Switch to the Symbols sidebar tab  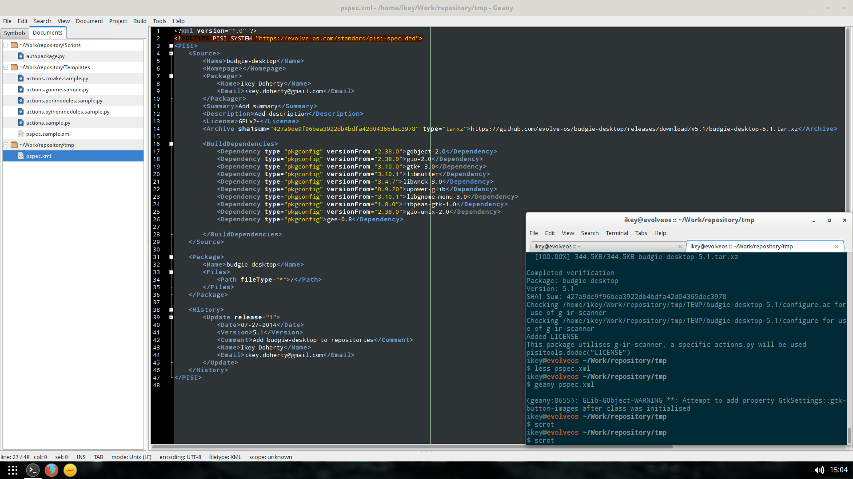click(x=15, y=33)
